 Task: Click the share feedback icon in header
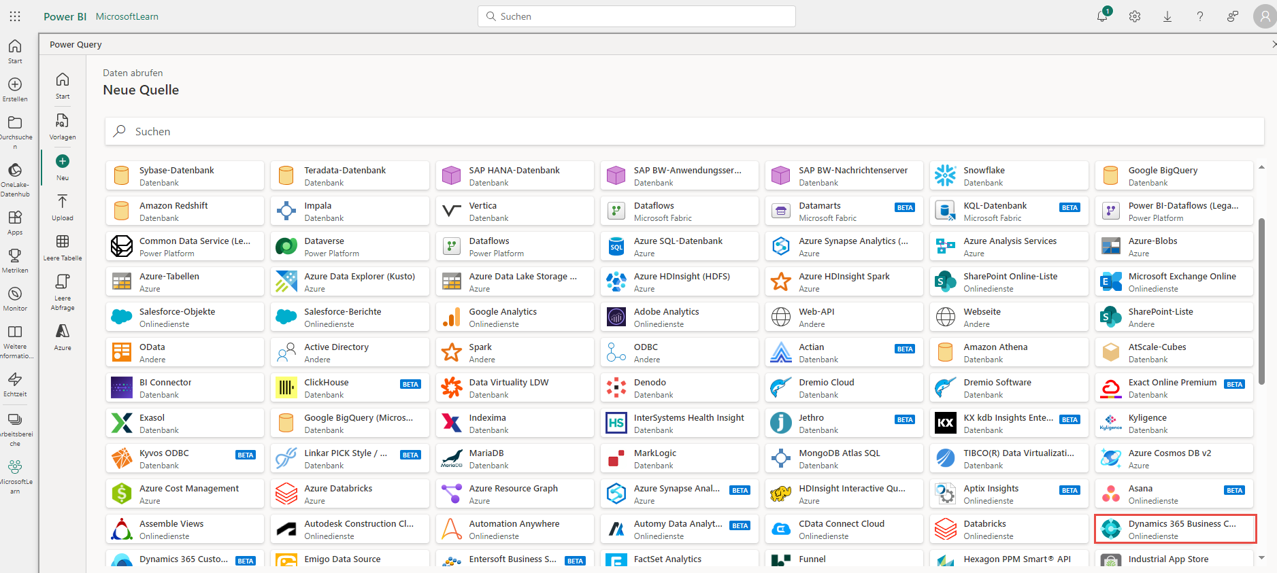coord(1233,16)
